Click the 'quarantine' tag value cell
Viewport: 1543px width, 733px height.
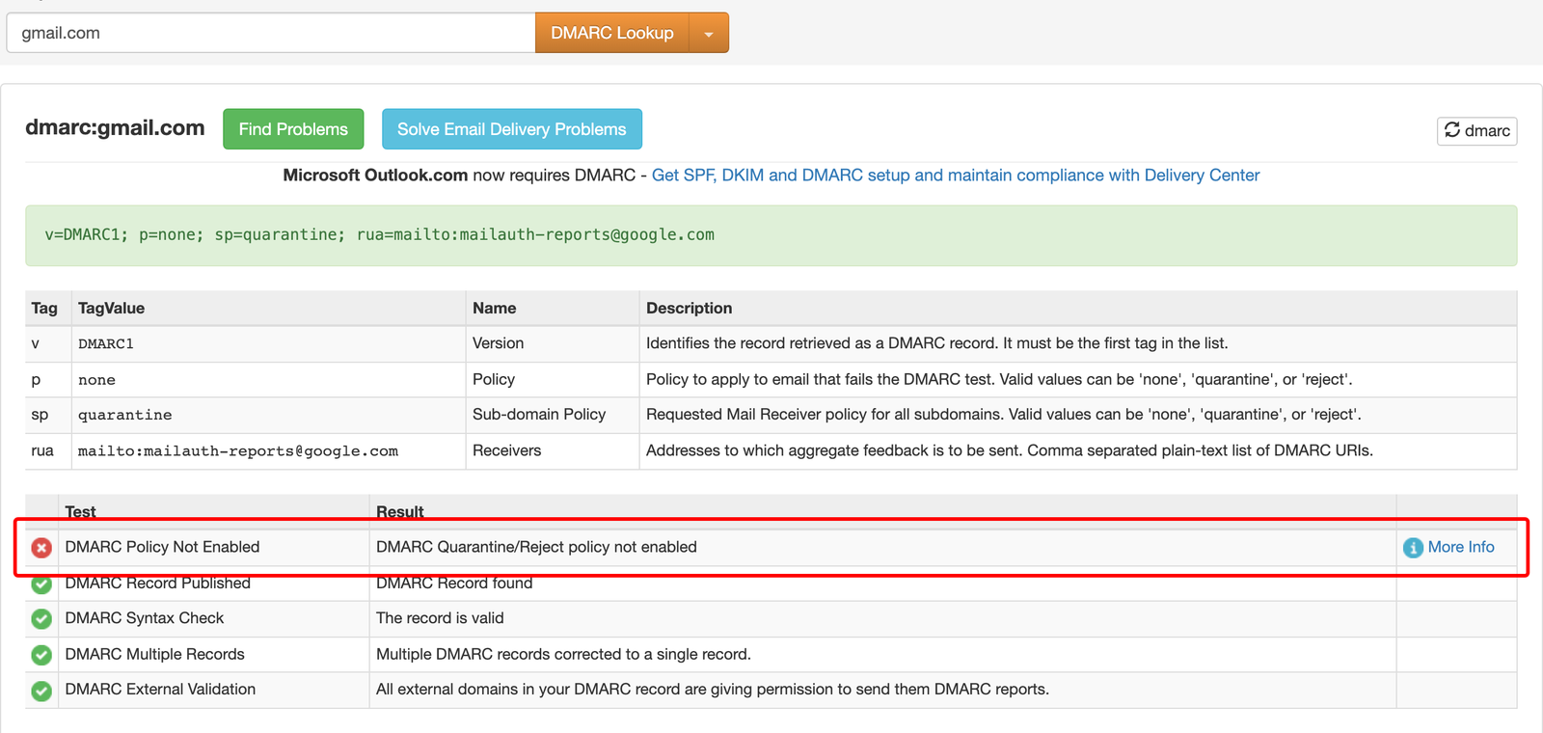pos(268,415)
